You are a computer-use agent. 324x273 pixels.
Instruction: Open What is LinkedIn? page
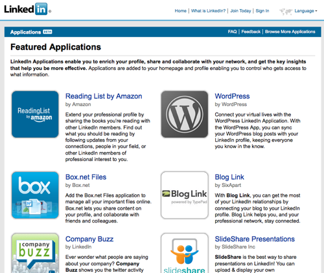[x=208, y=11]
